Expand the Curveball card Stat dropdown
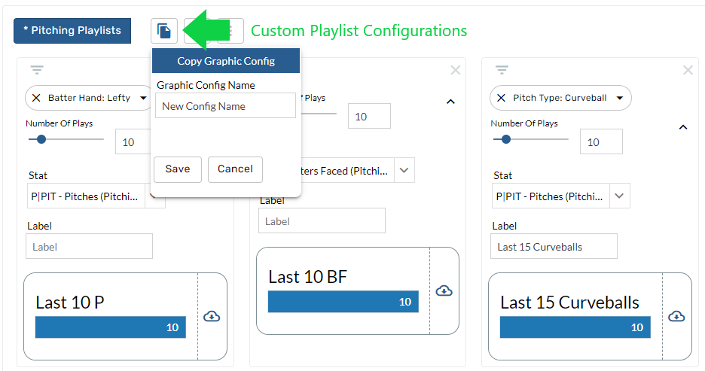This screenshot has width=705, height=371. [x=619, y=196]
